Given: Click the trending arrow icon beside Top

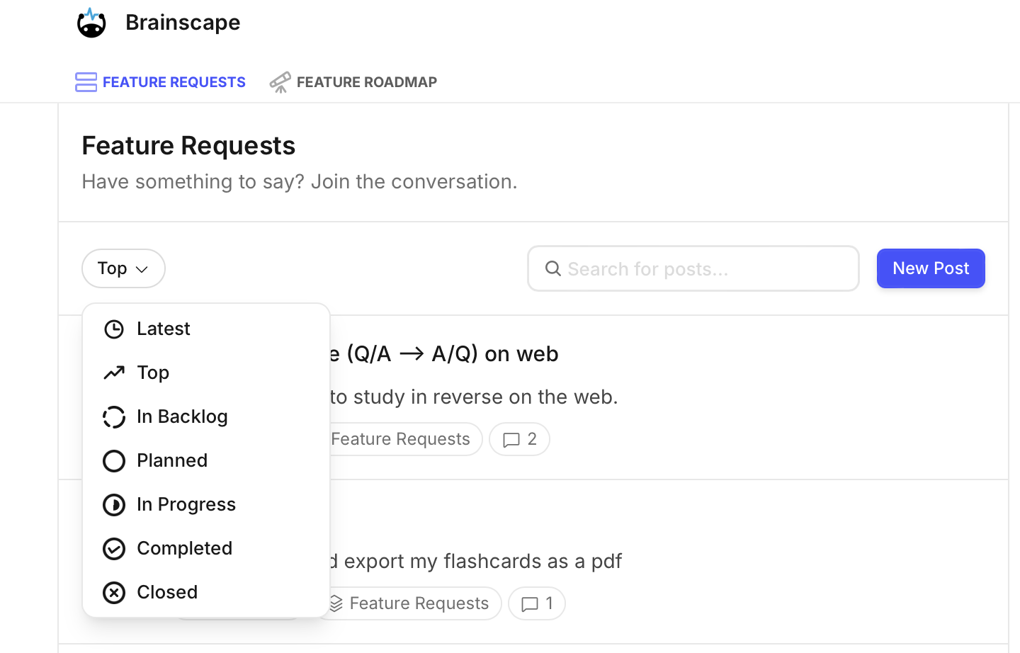Looking at the screenshot, I should pyautogui.click(x=114, y=373).
